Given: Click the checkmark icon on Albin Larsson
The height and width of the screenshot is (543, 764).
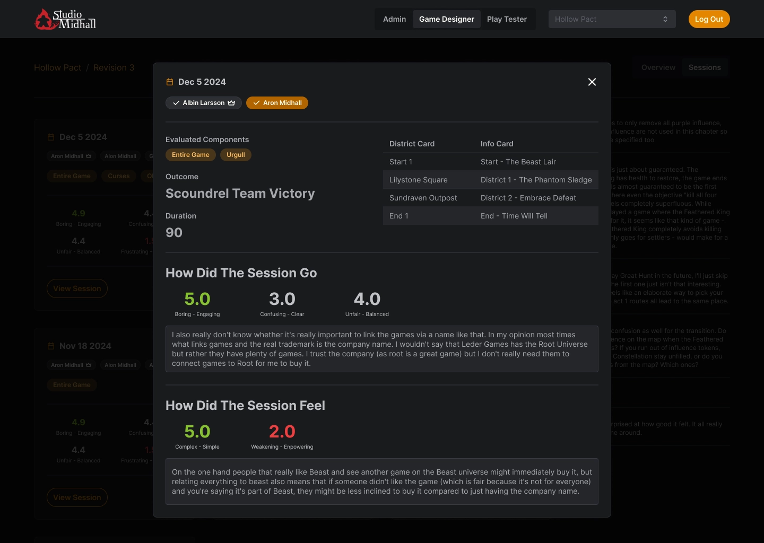Looking at the screenshot, I should 176,103.
